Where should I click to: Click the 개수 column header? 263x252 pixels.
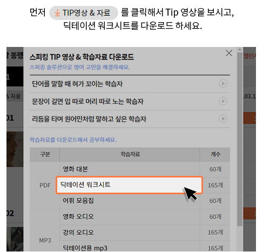click(215, 154)
